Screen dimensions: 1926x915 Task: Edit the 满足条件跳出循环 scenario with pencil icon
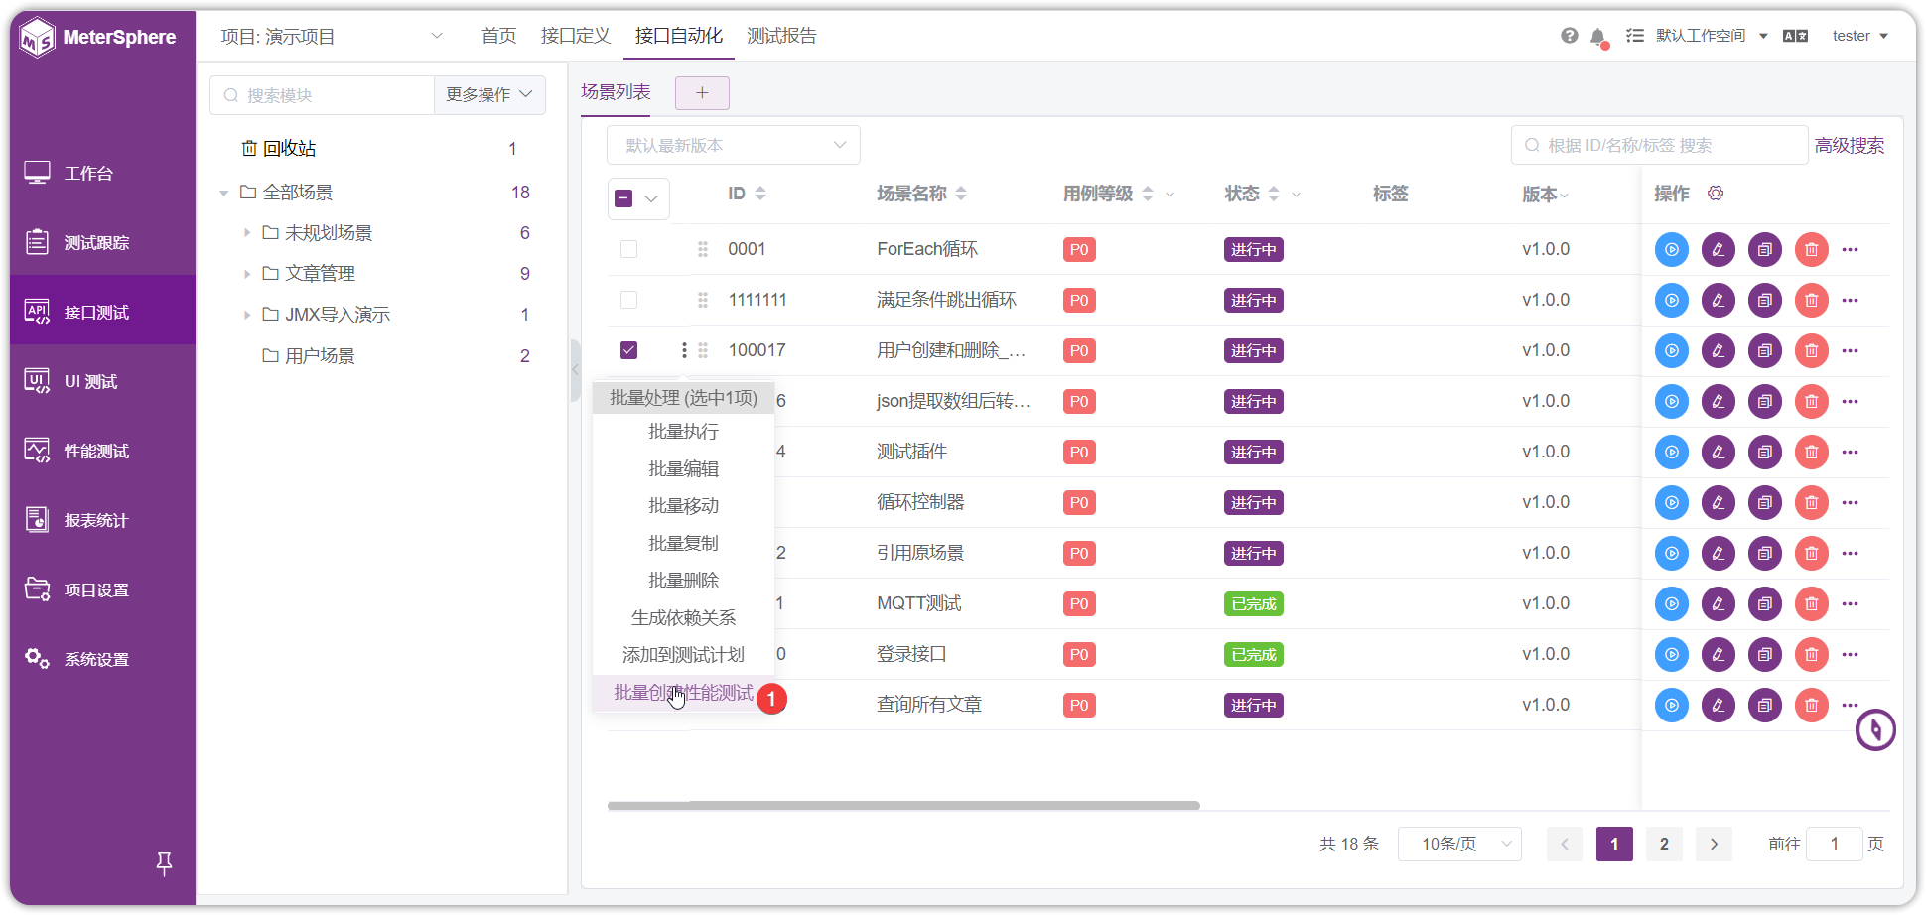click(1719, 300)
